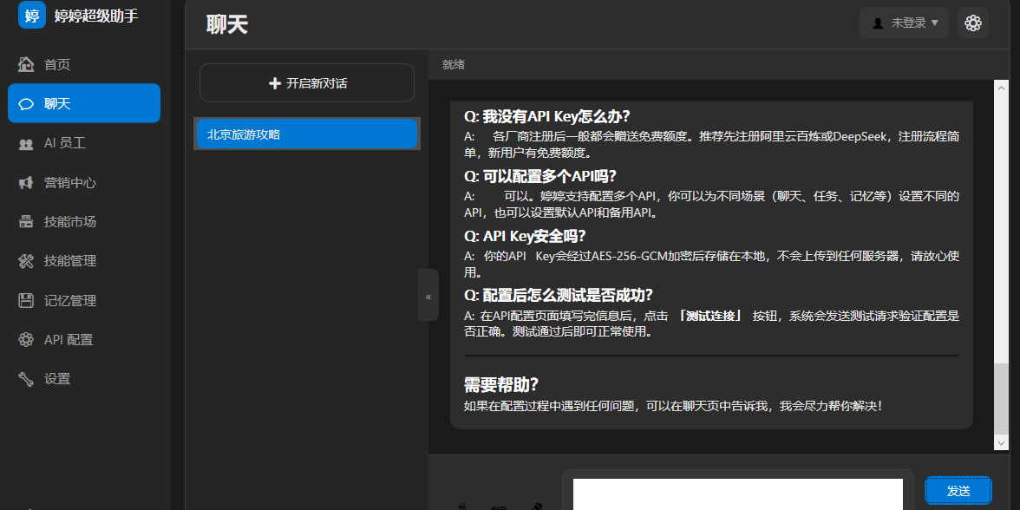Screen dimensions: 1020x510
Task: Open the 技能市场 section
Action: pyautogui.click(x=84, y=222)
